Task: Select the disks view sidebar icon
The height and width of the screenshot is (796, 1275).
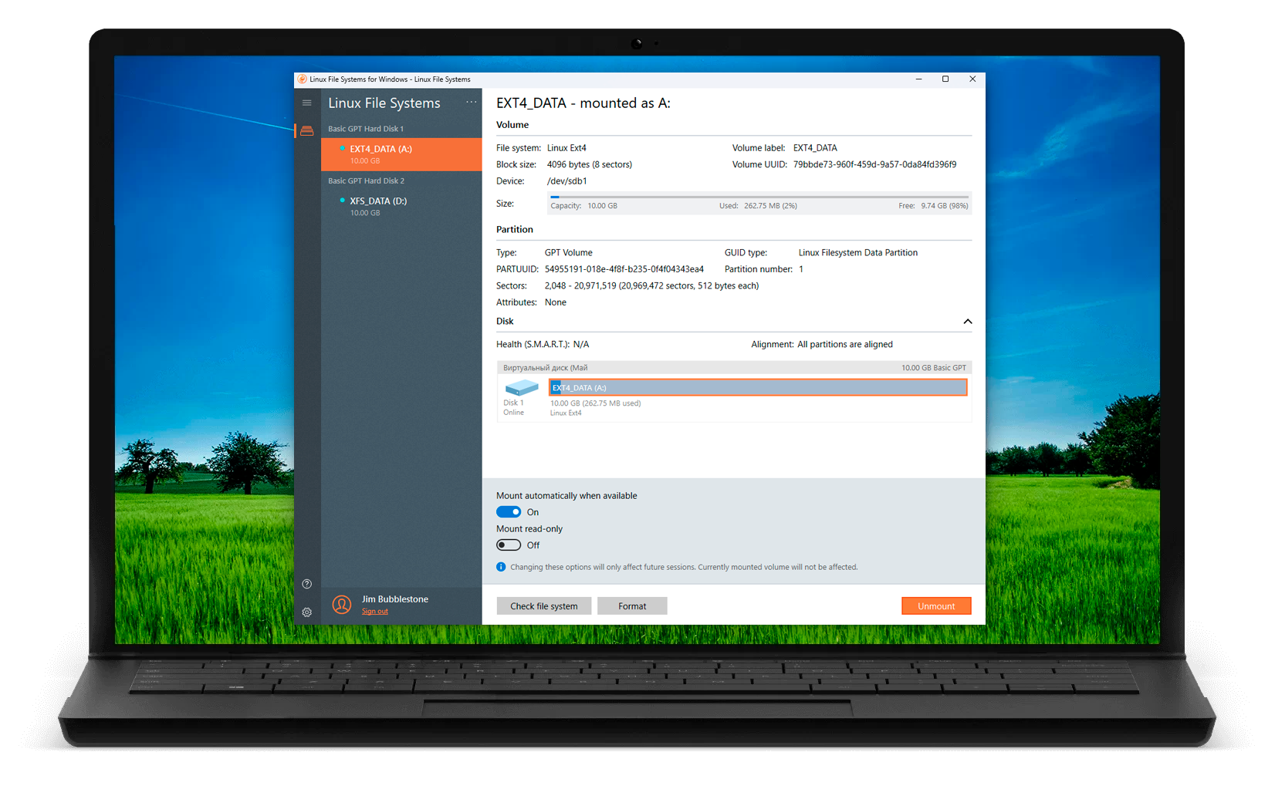Action: click(306, 130)
